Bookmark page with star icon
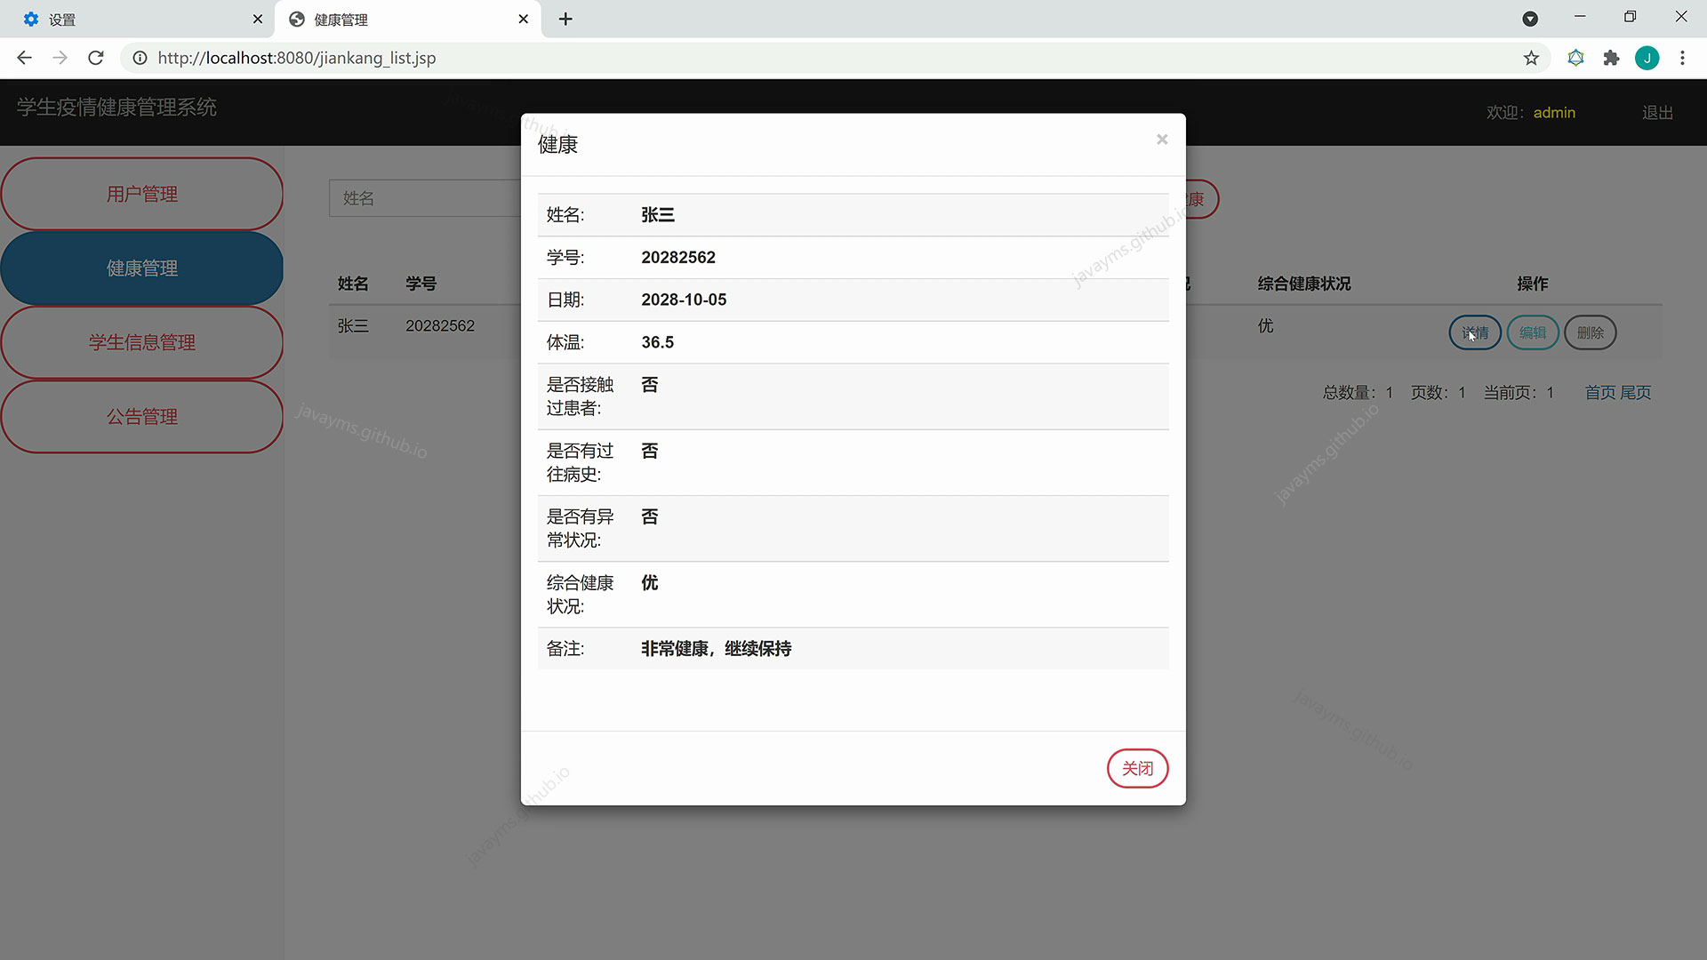 [1530, 58]
